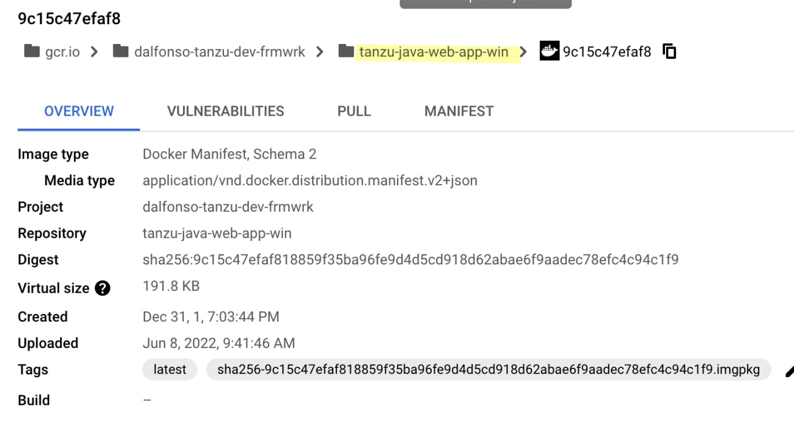The height and width of the screenshot is (431, 794).
Task: Click the gcr.io folder icon
Action: 32,51
